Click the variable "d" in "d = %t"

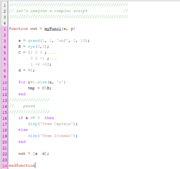19,70
